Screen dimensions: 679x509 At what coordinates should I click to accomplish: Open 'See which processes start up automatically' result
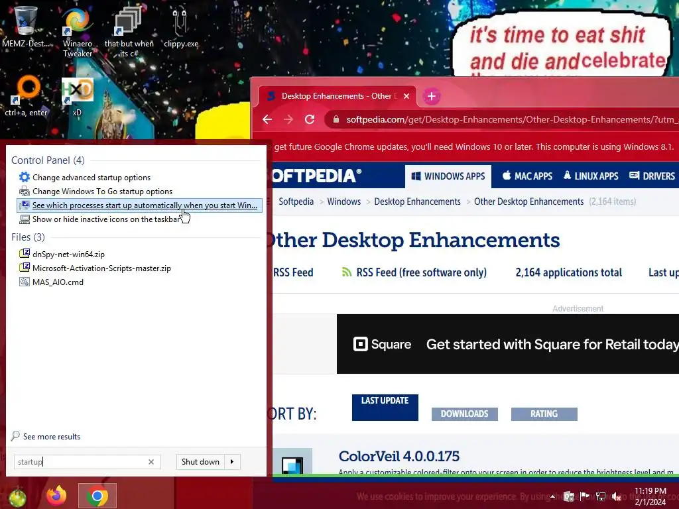click(139, 205)
